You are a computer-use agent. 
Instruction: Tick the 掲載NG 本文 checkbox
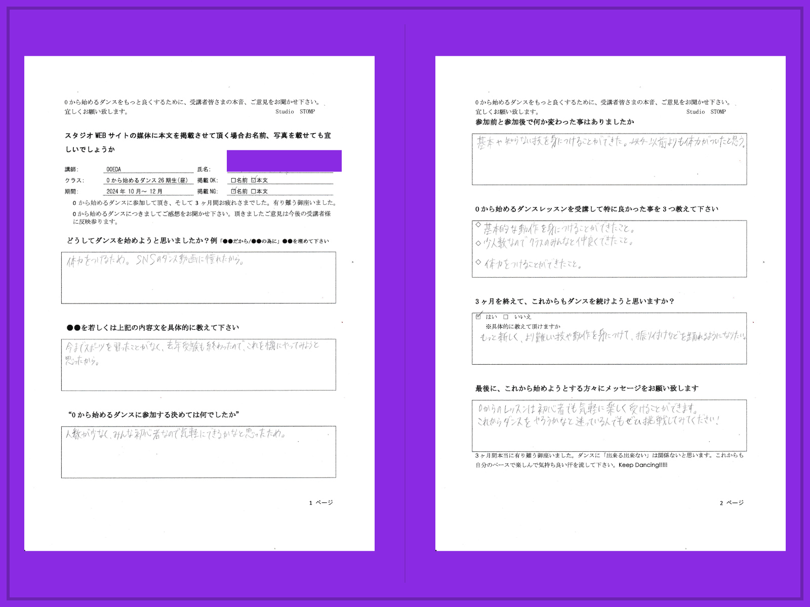[x=254, y=191]
